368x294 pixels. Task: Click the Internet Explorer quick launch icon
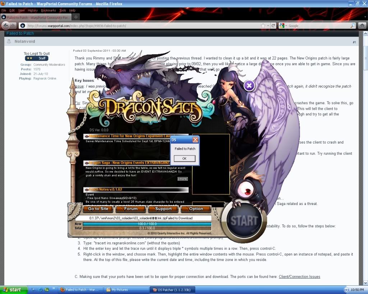(x=40, y=290)
